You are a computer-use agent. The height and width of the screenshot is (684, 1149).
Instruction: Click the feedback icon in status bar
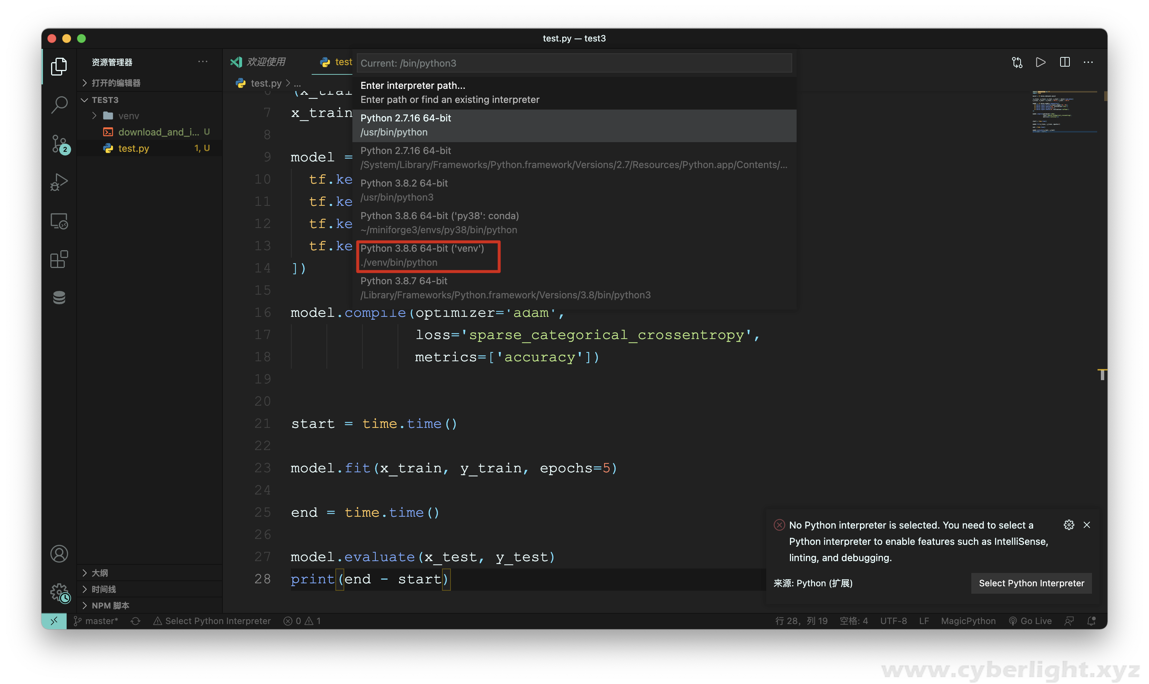(1069, 621)
